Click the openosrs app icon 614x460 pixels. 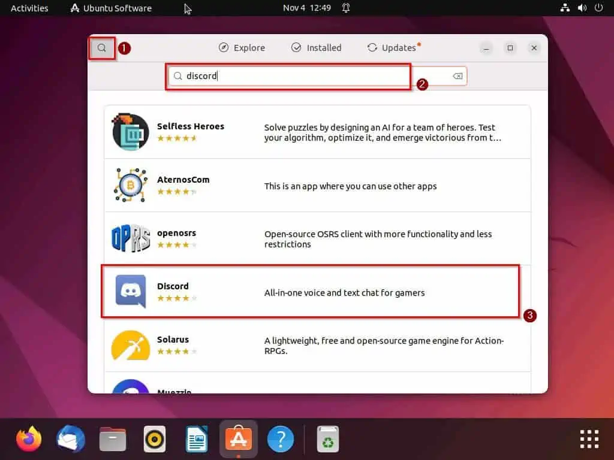[x=130, y=238]
